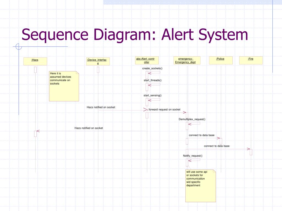Select the ':Fire' object box
This screenshot has height=211, width=282.
click(251, 60)
